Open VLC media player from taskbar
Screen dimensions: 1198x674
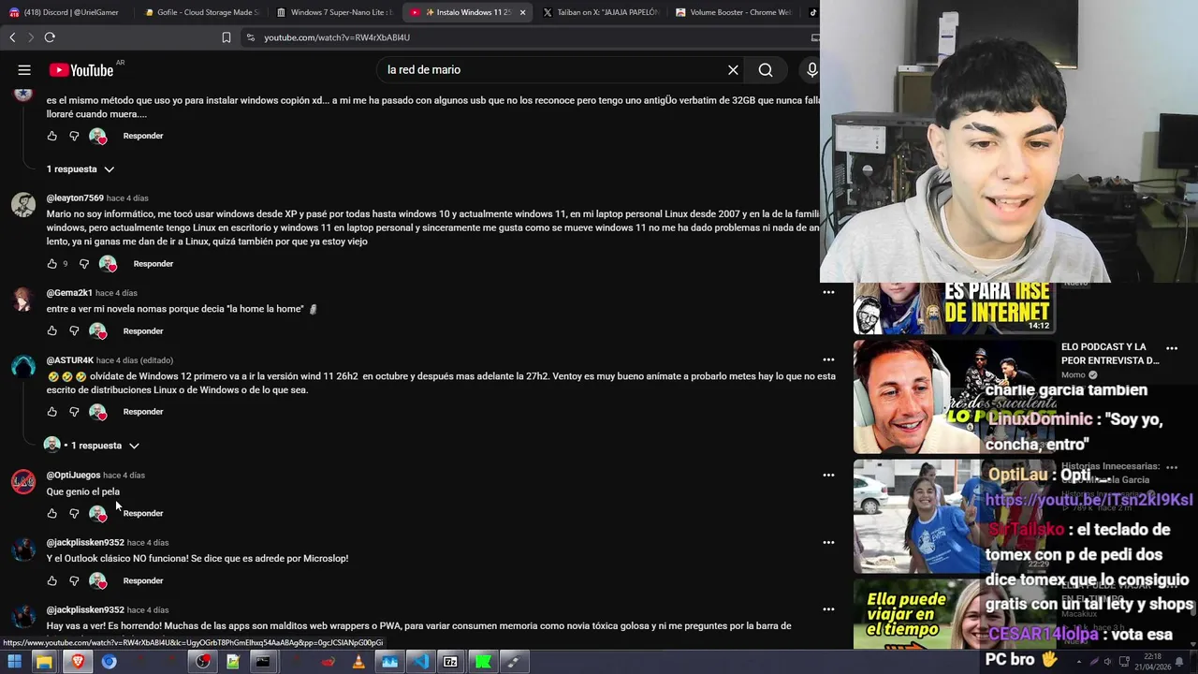point(358,662)
